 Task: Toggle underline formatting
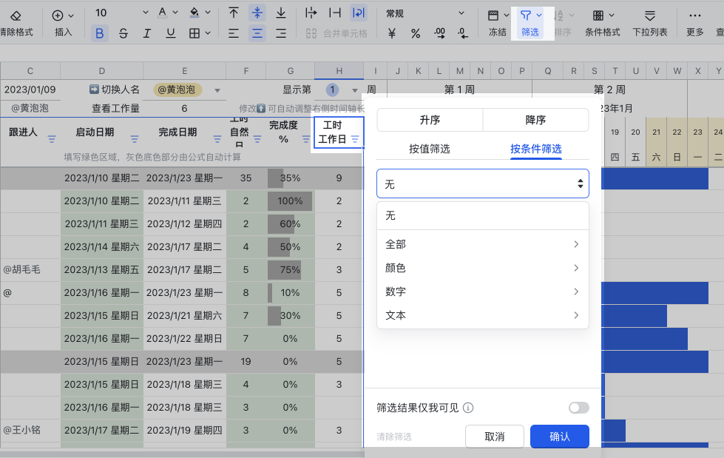click(170, 33)
